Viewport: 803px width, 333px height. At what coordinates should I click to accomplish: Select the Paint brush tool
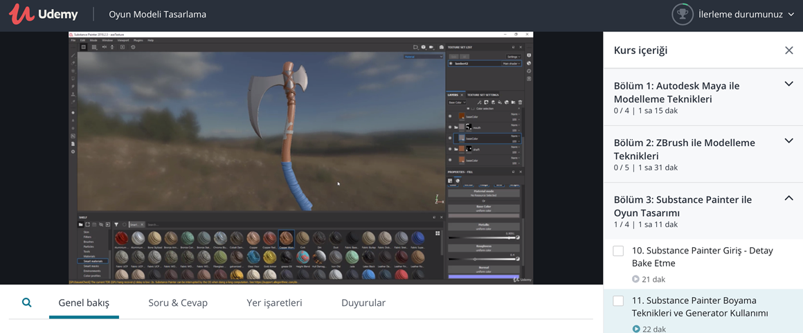(73, 55)
